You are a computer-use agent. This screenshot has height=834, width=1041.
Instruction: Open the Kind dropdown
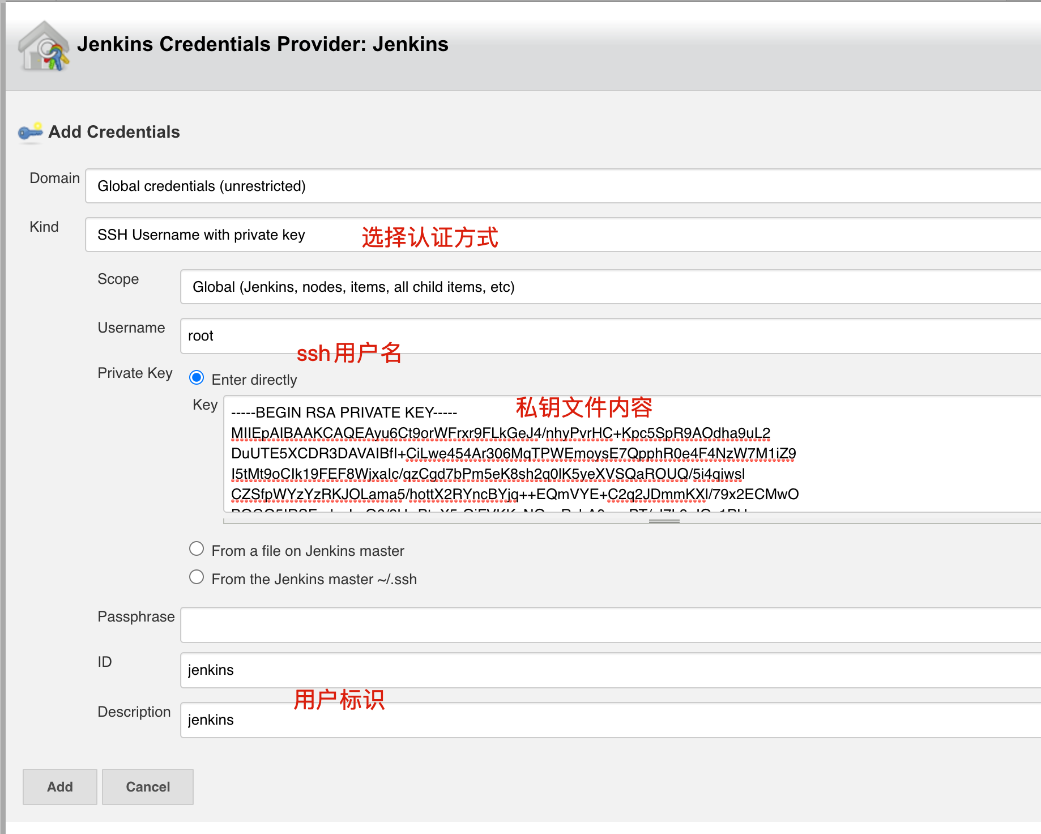tap(563, 235)
